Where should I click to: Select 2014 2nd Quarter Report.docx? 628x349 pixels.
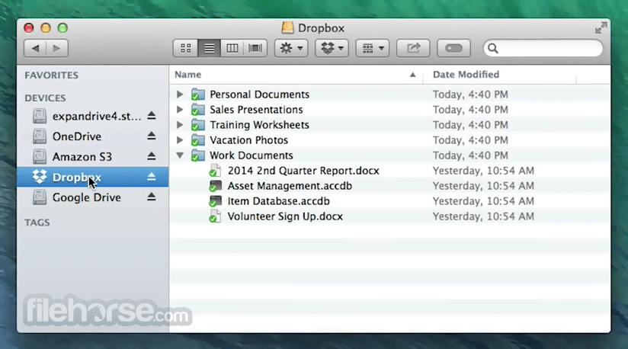tap(303, 171)
